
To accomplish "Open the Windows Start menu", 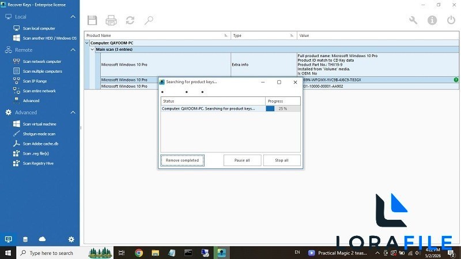I will [x=8, y=253].
